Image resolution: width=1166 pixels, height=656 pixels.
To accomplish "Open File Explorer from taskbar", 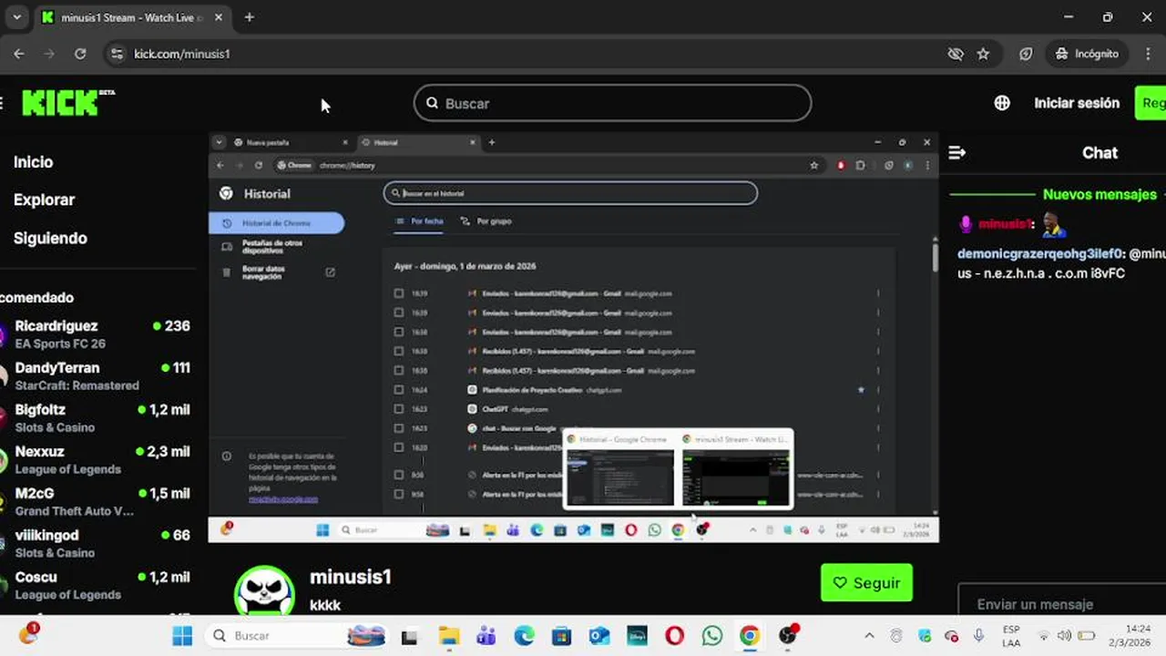I will [448, 636].
